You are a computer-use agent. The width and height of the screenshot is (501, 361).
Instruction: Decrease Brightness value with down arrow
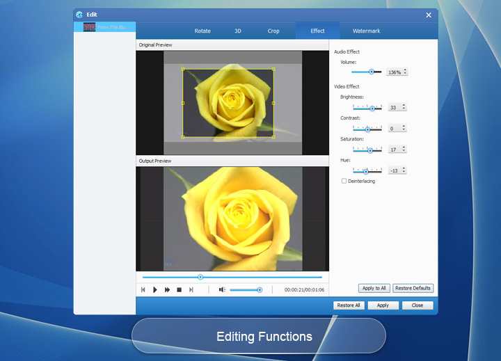(x=404, y=109)
